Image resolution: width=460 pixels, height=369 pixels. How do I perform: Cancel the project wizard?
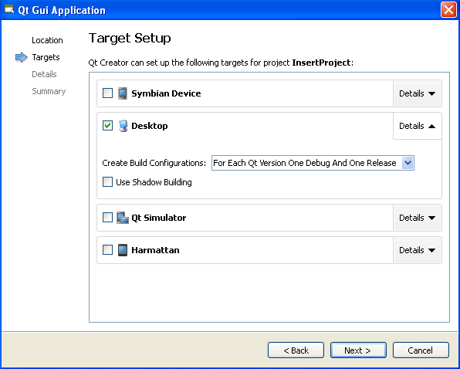coord(421,350)
